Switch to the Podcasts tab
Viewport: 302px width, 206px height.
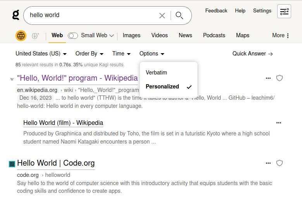pyautogui.click(x=214, y=35)
